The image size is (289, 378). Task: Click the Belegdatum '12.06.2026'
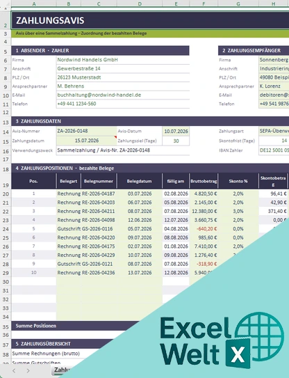(140, 220)
